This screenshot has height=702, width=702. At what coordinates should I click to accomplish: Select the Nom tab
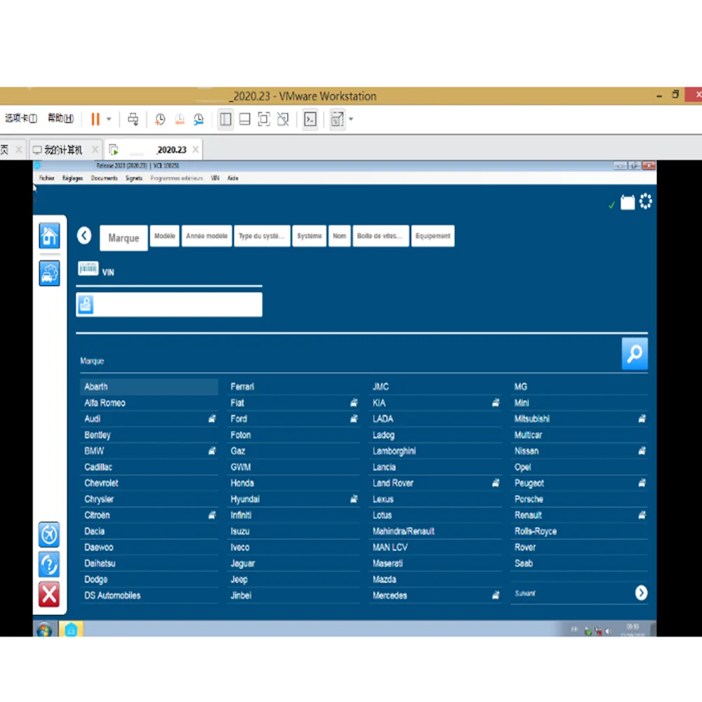(339, 236)
